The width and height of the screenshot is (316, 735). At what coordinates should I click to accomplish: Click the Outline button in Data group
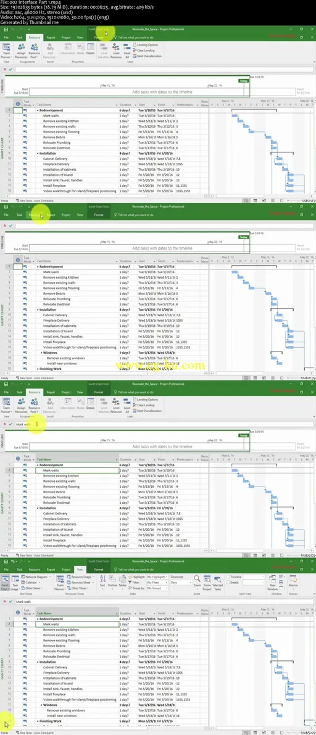click(x=112, y=581)
